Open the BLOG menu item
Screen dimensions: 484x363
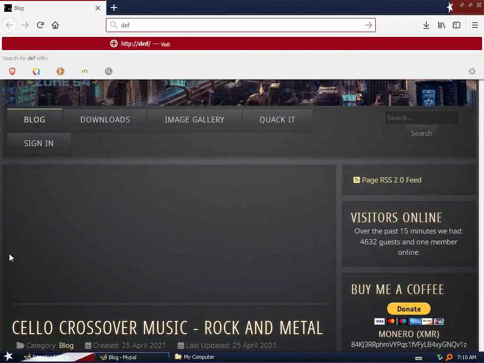35,120
